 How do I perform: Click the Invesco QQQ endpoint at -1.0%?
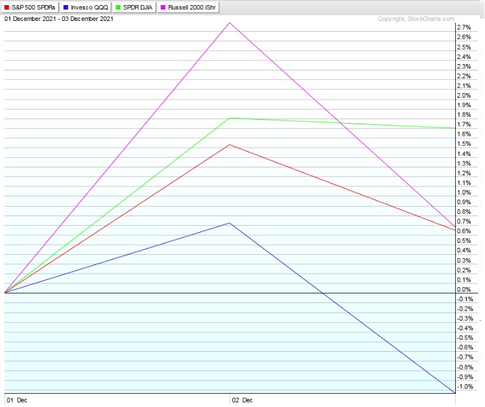pos(455,393)
